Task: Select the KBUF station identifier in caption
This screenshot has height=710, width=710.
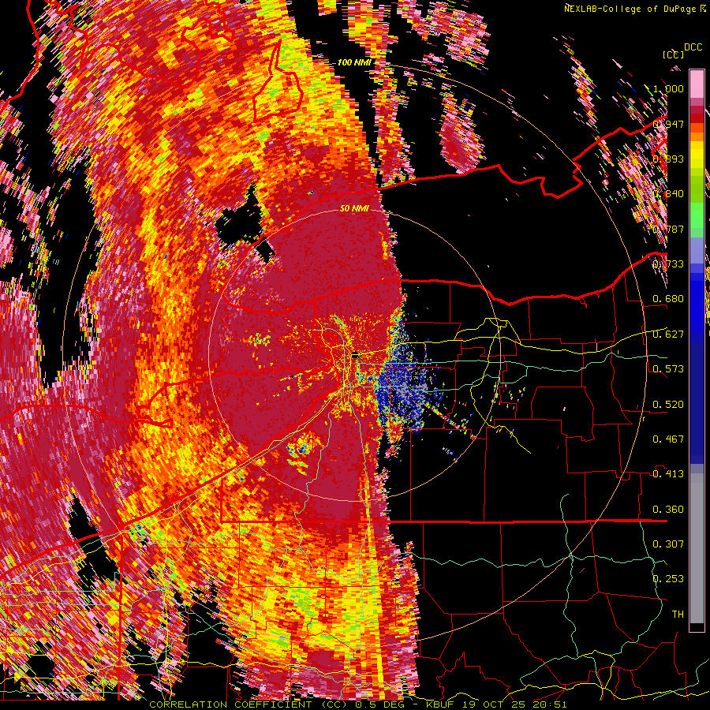Action: [441, 704]
